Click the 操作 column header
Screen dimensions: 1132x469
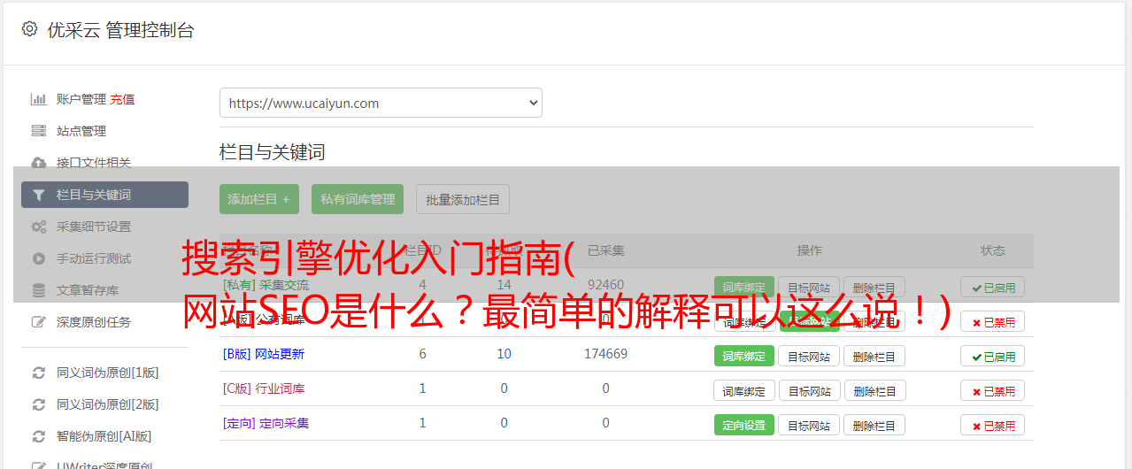click(x=809, y=250)
